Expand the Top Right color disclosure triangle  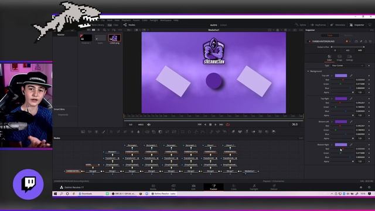(332, 98)
